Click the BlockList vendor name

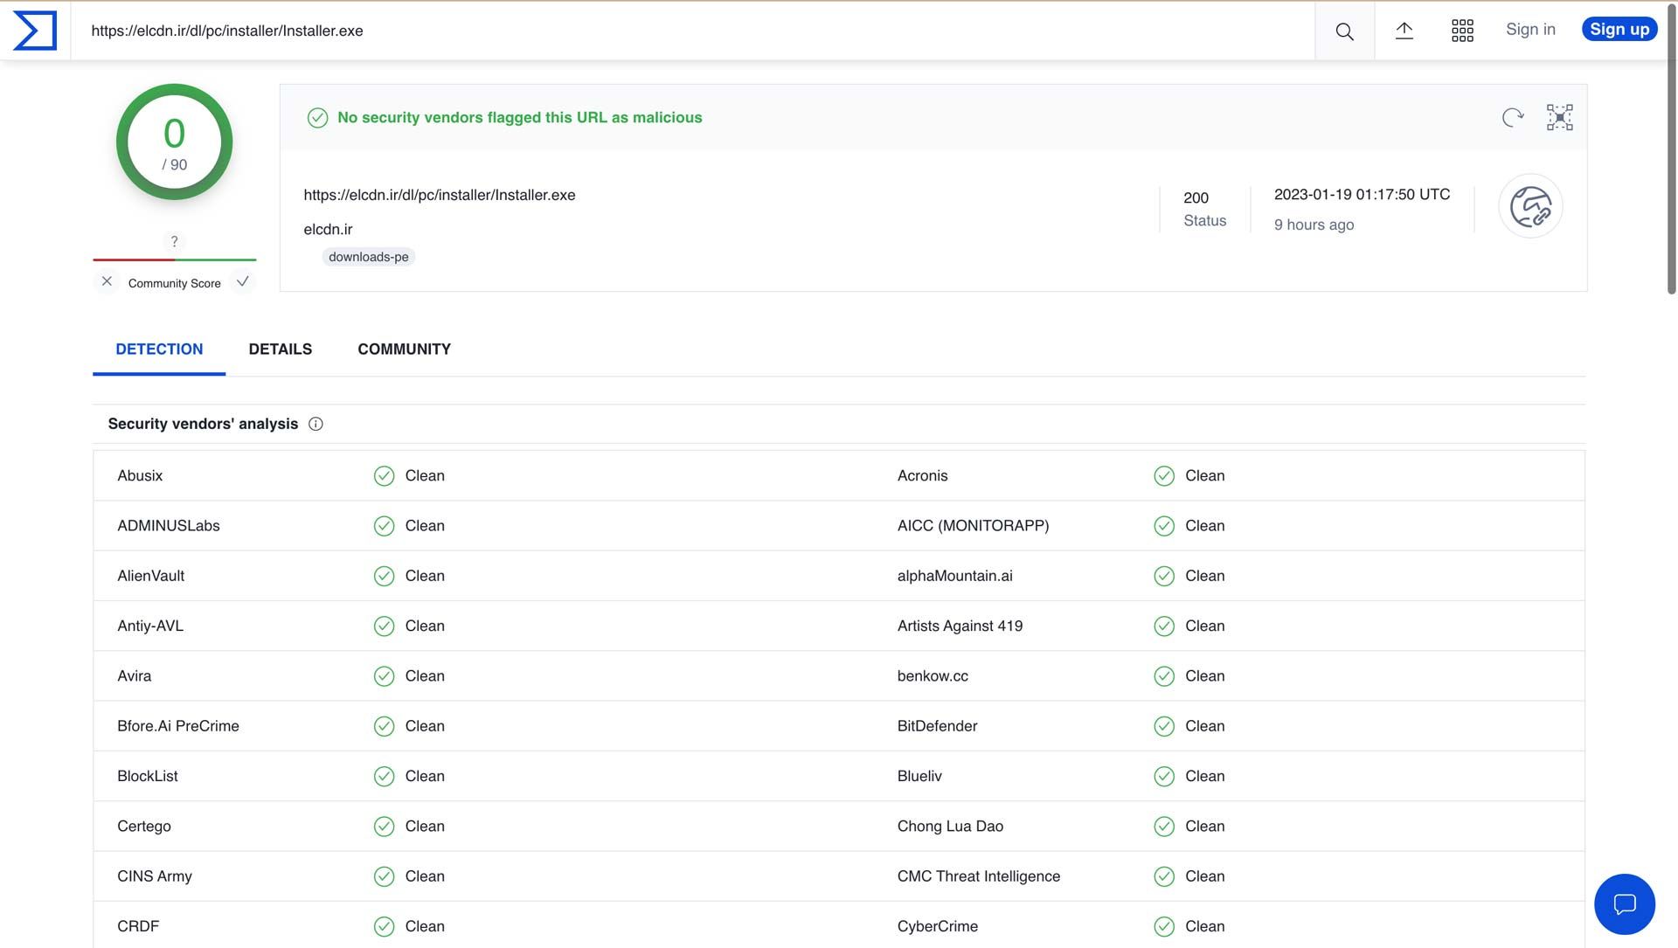tap(148, 776)
